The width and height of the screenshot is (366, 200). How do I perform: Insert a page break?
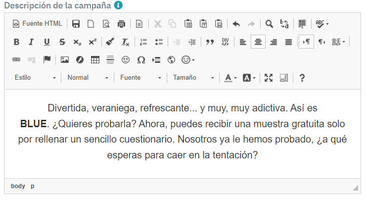coord(156,60)
